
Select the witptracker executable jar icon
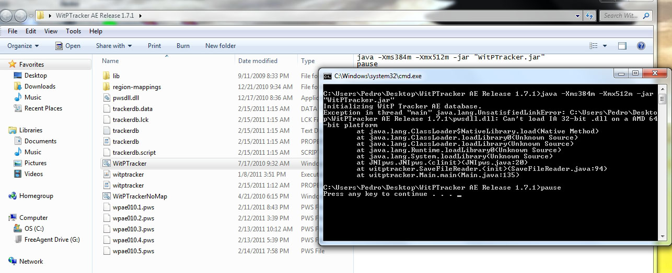click(x=106, y=175)
